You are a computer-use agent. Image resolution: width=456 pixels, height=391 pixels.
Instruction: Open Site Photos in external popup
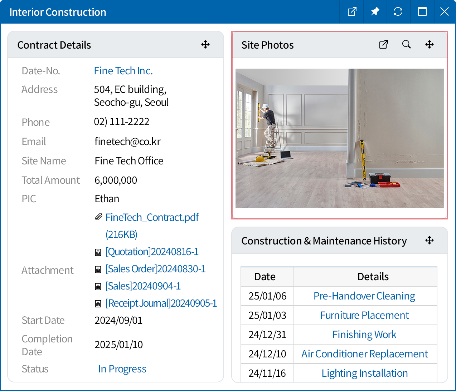coord(383,44)
